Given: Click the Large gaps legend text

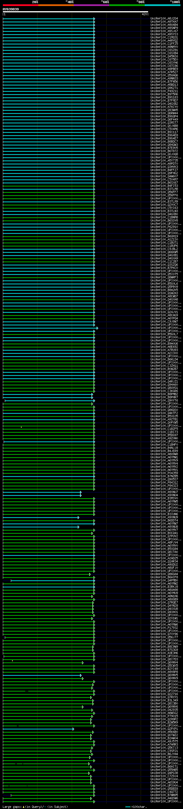Looking at the screenshot, I should tap(35, 807).
